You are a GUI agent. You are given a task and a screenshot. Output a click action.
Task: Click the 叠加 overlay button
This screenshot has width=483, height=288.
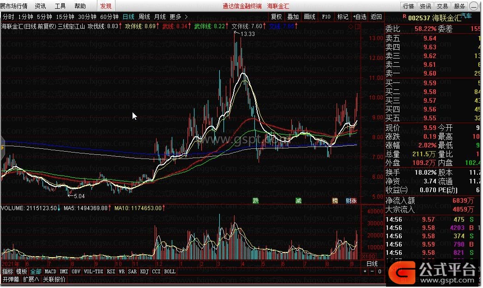293,17
